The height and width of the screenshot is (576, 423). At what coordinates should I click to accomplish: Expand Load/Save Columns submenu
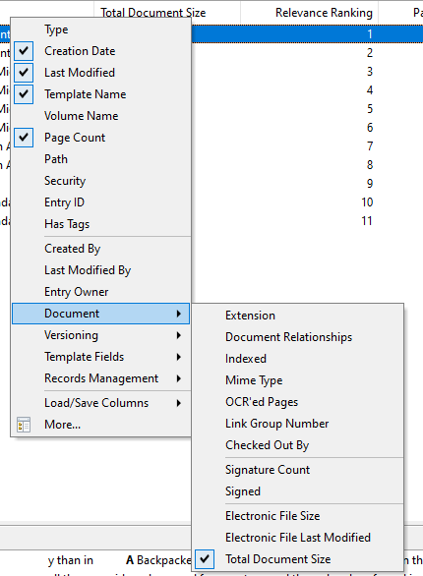click(x=100, y=403)
